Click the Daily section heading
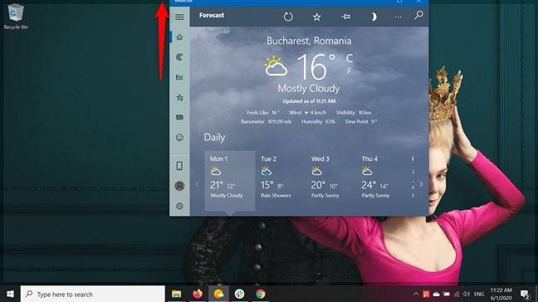This screenshot has width=538, height=302. [x=214, y=138]
